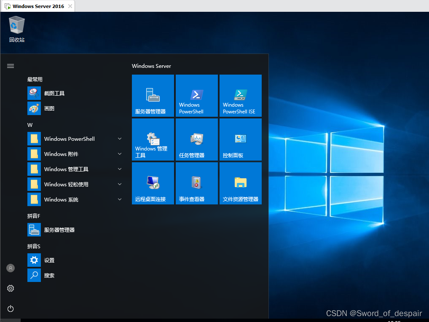Open the 文件资源管理器 tile
429x322 pixels.
240,183
